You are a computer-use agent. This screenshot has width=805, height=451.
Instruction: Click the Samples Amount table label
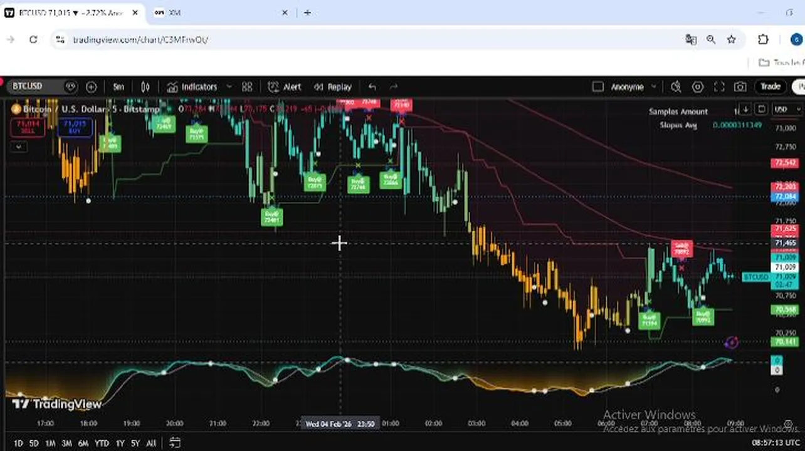tap(678, 111)
